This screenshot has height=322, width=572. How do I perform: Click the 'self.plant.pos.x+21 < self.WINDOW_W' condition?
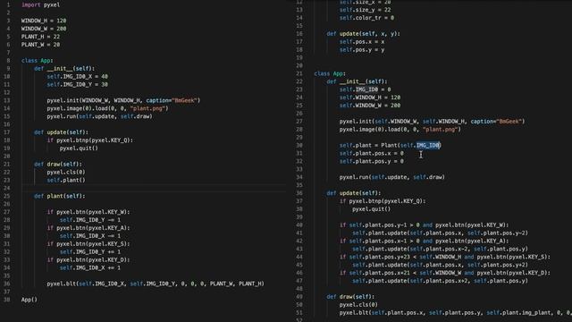tap(405, 273)
